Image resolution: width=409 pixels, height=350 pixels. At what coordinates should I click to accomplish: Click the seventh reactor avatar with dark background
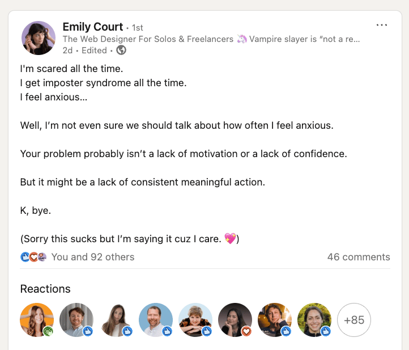(x=274, y=319)
